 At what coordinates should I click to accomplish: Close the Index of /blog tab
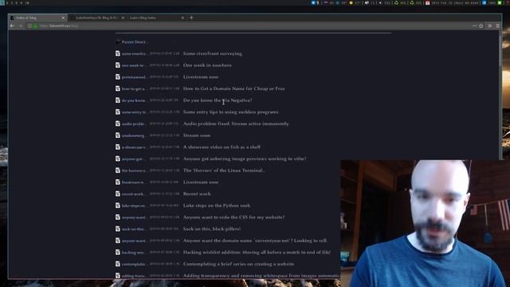pos(63,18)
